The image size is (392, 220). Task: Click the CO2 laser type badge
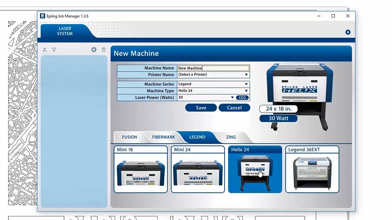coord(242,98)
